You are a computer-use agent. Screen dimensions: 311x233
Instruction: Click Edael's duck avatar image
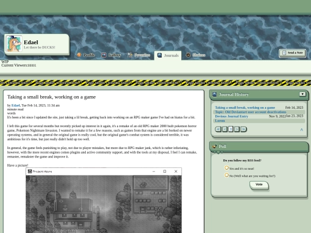14,44
